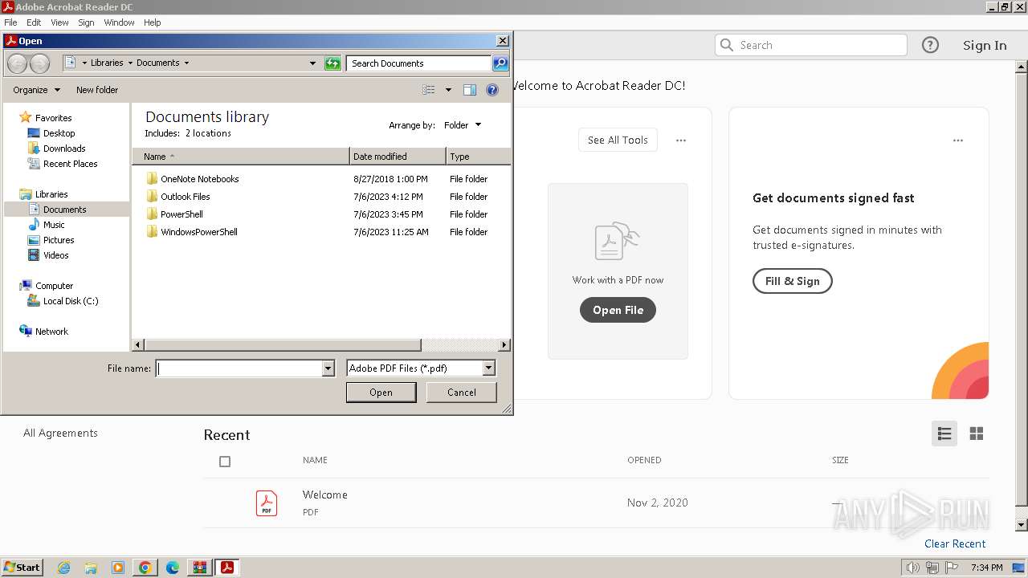
Task: Select the Welcome PDF file icon
Action: coord(267,503)
